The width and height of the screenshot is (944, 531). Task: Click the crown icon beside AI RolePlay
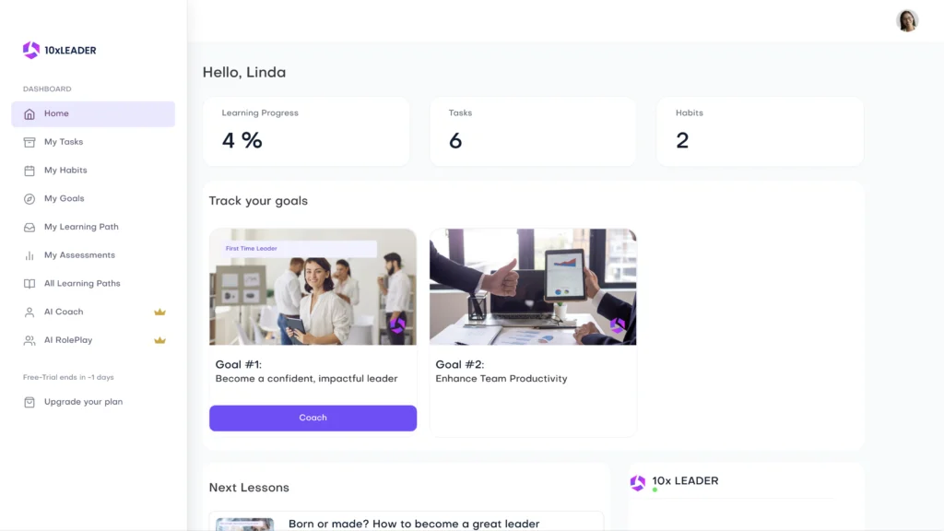coord(159,340)
